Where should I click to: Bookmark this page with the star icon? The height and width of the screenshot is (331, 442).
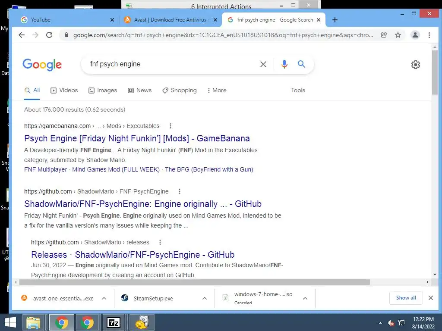tap(398, 35)
